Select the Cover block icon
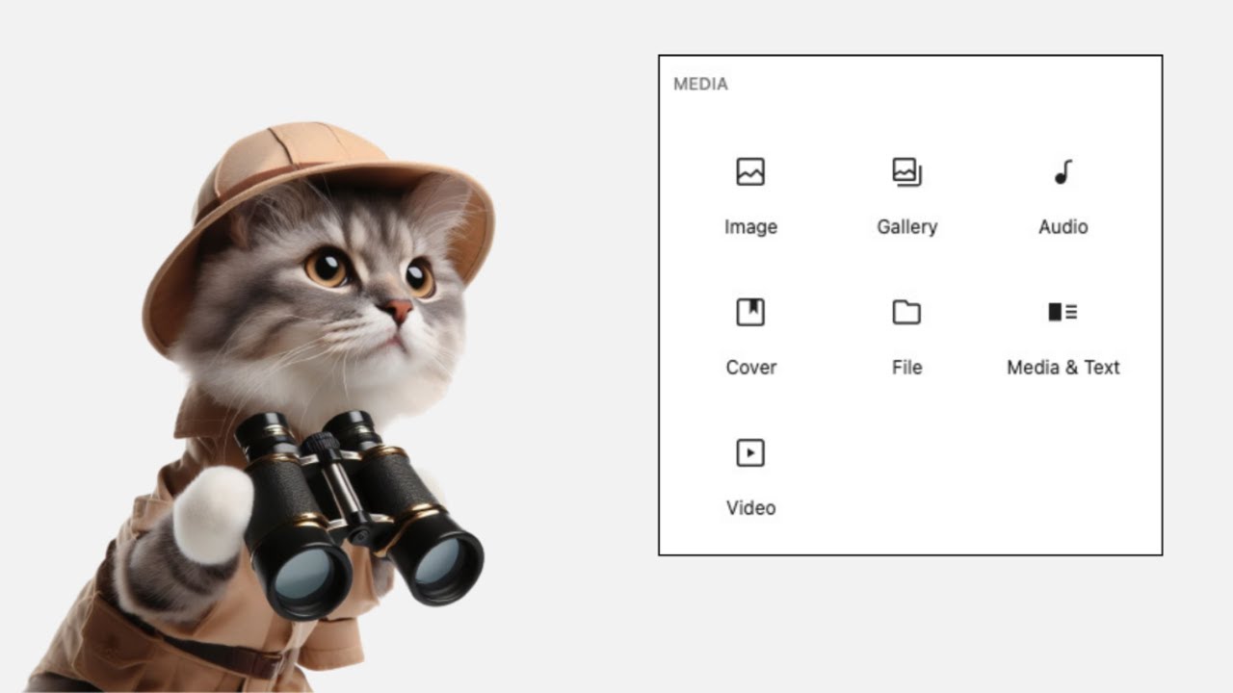Screen dimensions: 1233x693 (750, 312)
